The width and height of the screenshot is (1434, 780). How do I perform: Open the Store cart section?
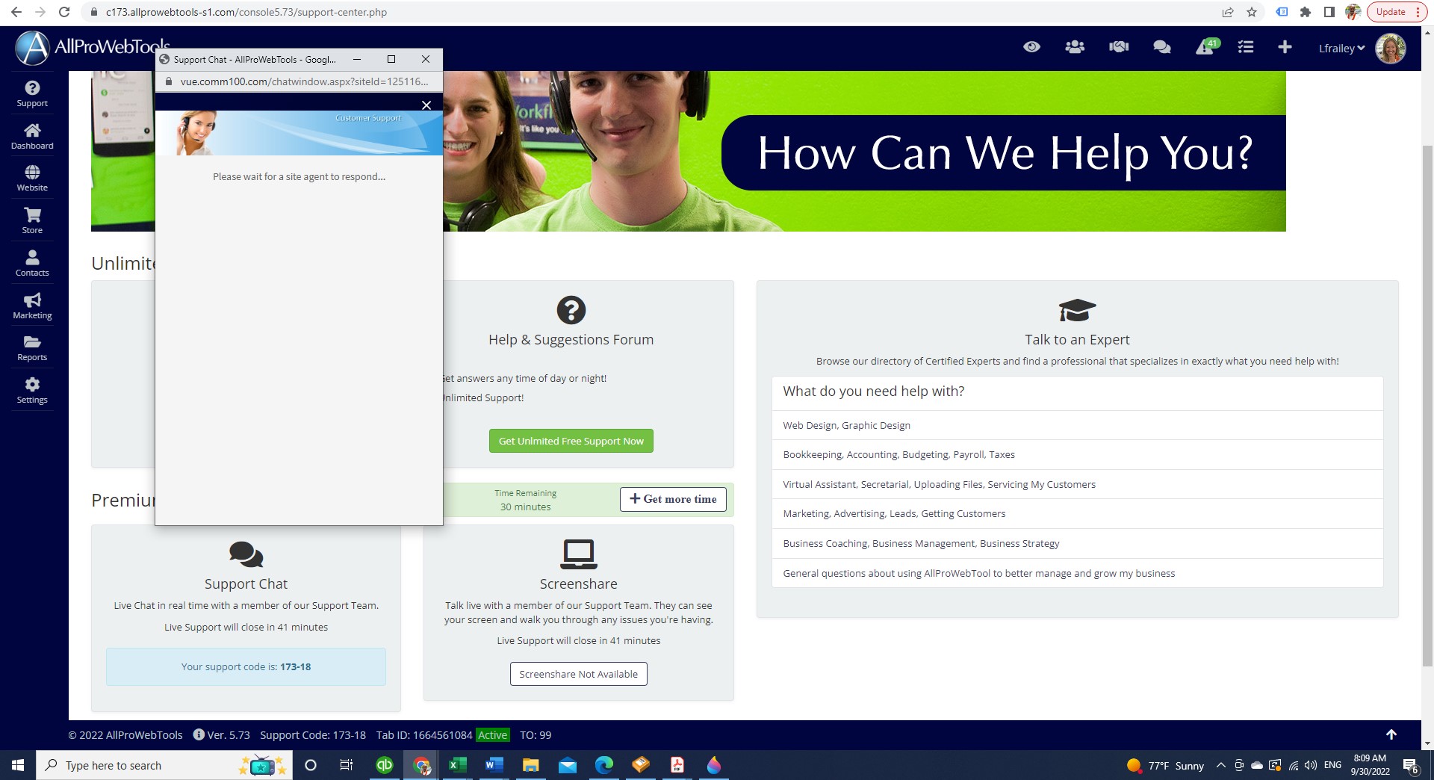coord(32,221)
